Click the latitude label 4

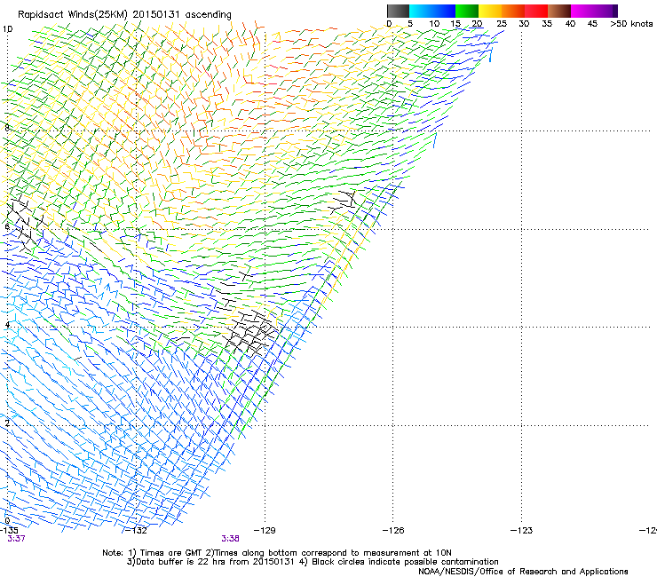point(7,325)
